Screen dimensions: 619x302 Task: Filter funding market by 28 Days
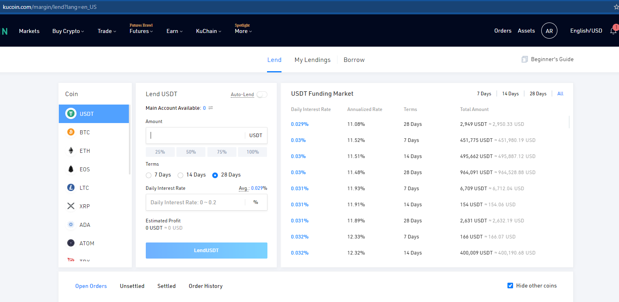click(538, 94)
